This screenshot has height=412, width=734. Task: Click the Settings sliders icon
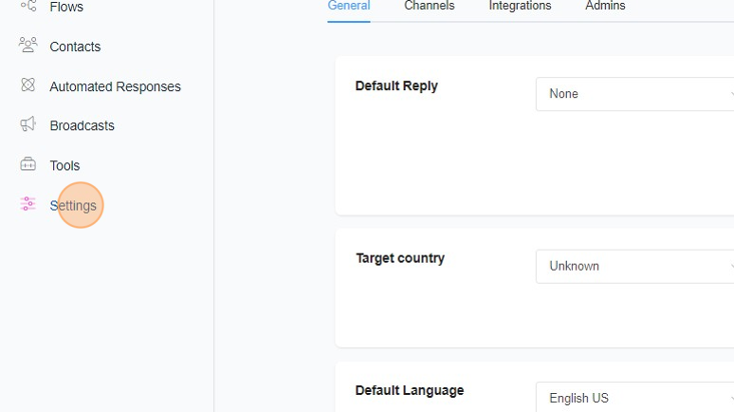[28, 204]
